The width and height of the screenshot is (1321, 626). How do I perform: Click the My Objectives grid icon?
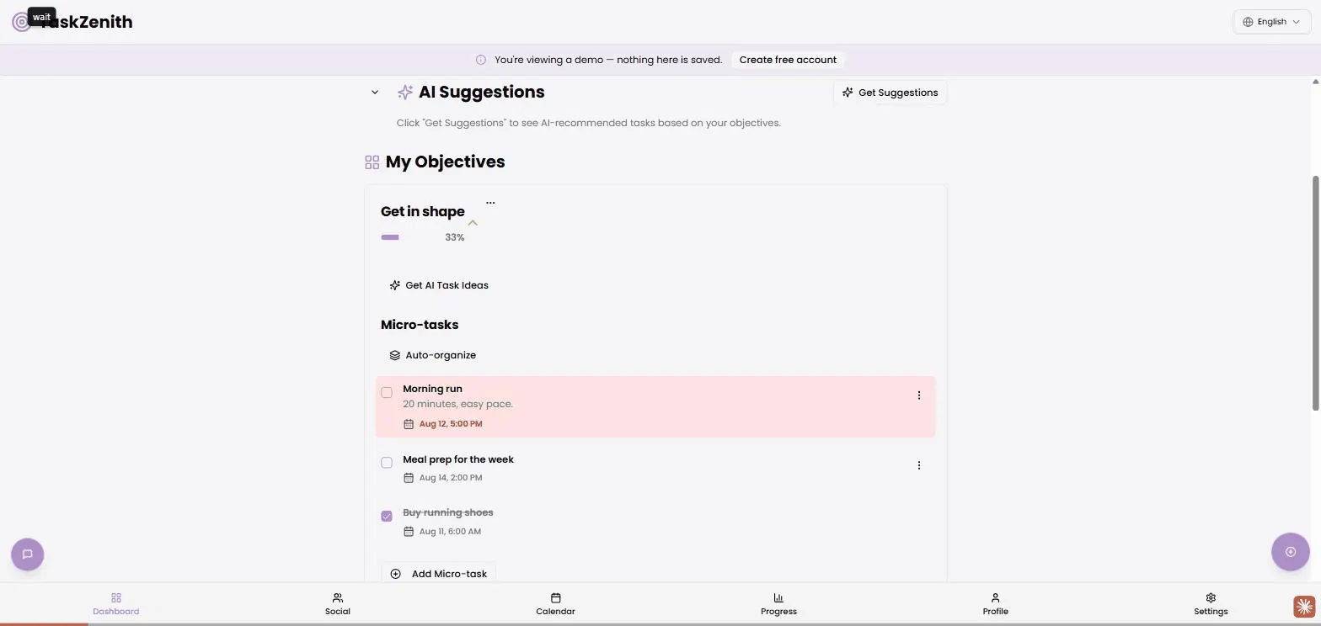point(372,162)
